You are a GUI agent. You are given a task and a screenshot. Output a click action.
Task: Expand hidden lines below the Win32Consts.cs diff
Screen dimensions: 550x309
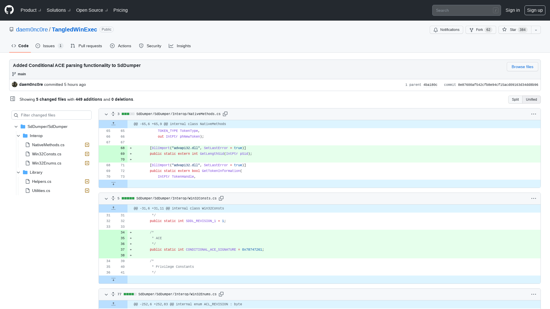tap(113, 280)
